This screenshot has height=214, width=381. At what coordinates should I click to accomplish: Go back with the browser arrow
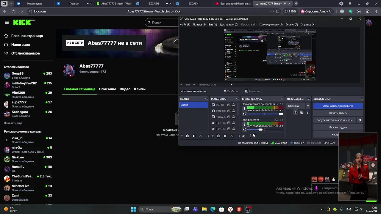pyautogui.click(x=5, y=11)
